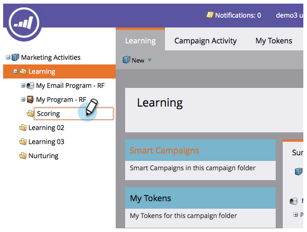This screenshot has height=232, width=307.
Task: Click the Marketo logo in the header
Action: (24, 22)
